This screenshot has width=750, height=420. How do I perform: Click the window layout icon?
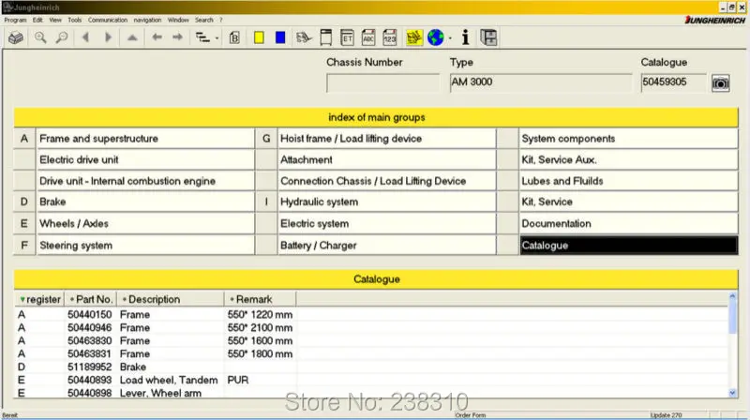(x=488, y=37)
